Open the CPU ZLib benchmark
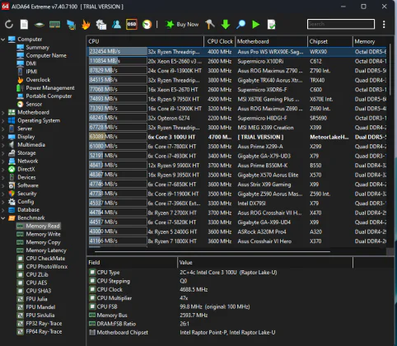This screenshot has width=397, height=346. pos(37,274)
